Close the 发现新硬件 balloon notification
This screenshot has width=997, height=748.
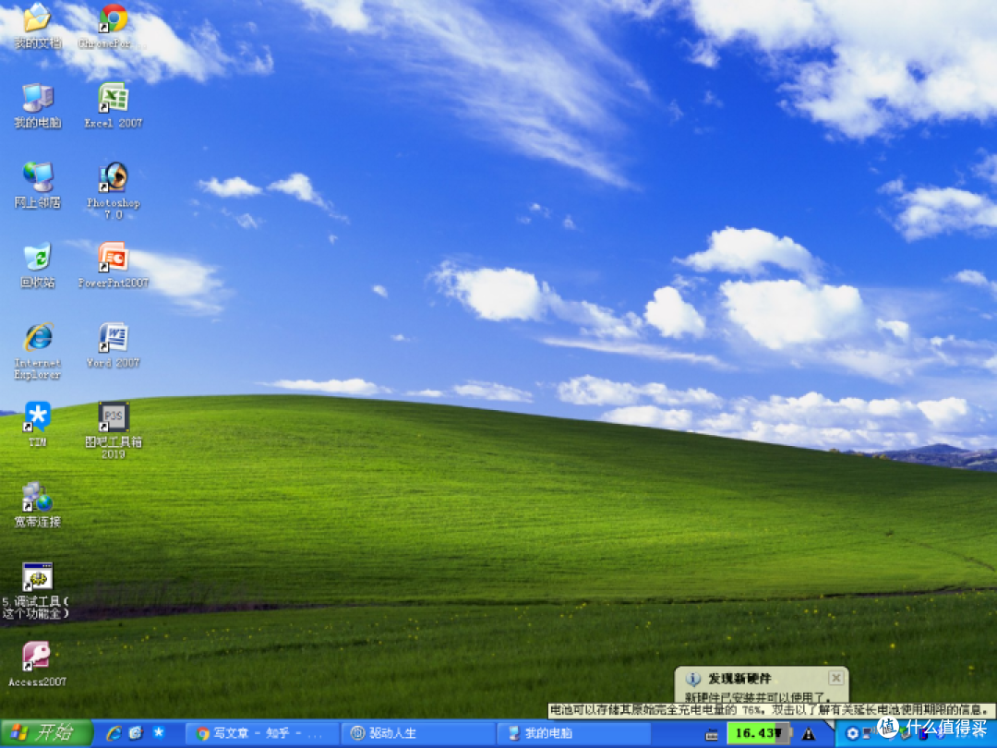tap(836, 678)
